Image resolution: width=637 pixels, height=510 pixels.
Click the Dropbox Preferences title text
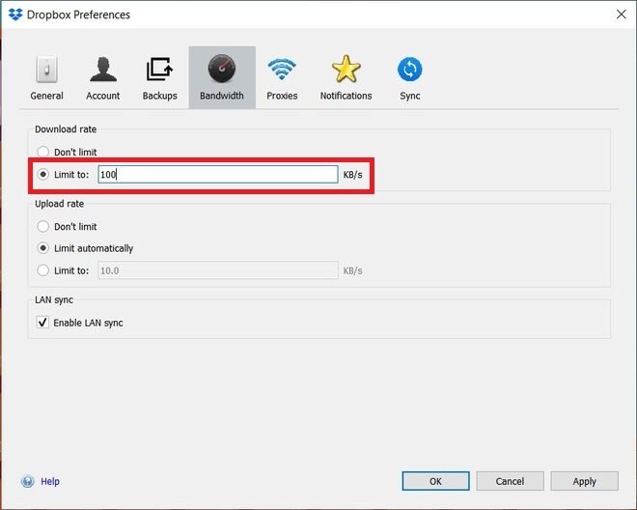point(78,15)
